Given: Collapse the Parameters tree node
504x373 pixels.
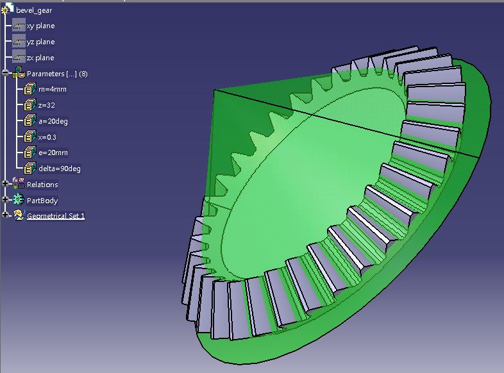Looking at the screenshot, I should pyautogui.click(x=5, y=73).
